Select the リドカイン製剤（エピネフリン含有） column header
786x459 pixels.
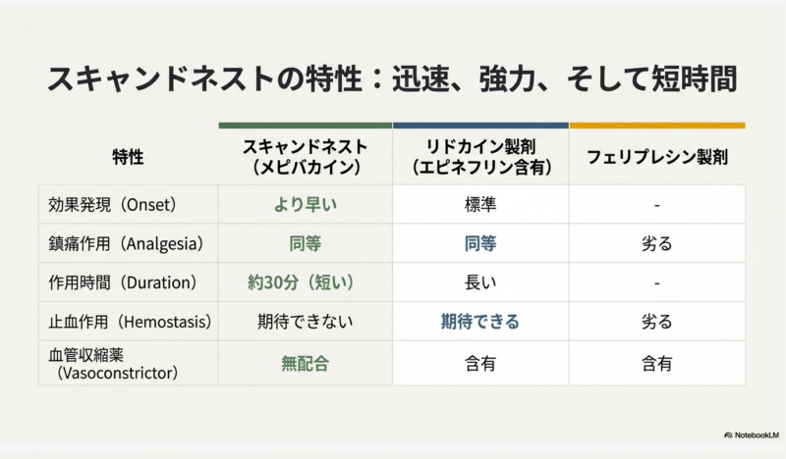click(480, 157)
